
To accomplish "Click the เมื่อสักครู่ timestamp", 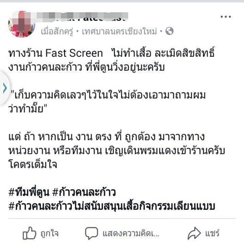I will pyautogui.click(x=57, y=31).
